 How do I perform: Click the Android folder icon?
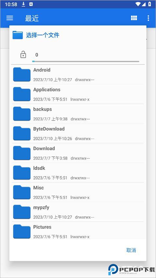tap(22, 75)
